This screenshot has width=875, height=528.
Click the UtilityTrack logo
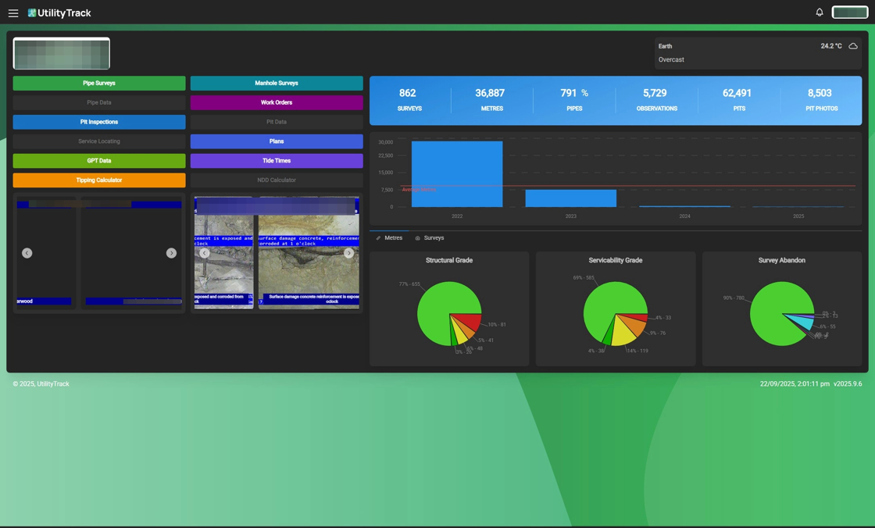[59, 12]
